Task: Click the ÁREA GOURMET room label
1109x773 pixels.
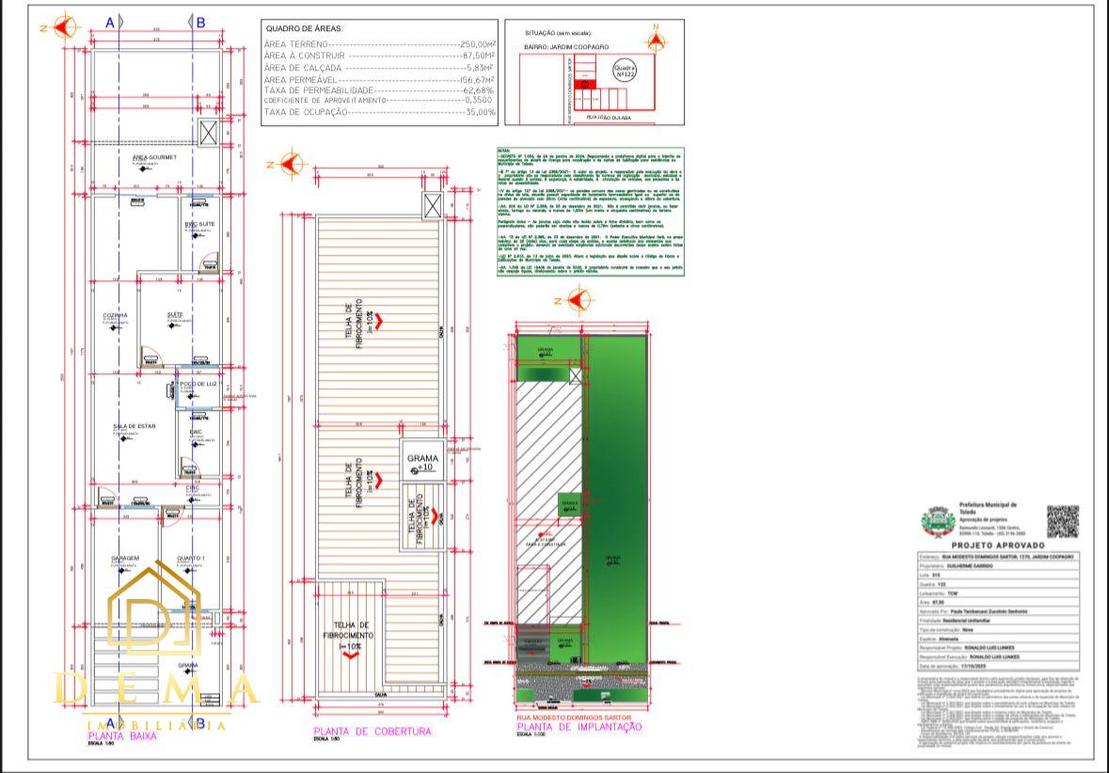Action: click(x=154, y=157)
